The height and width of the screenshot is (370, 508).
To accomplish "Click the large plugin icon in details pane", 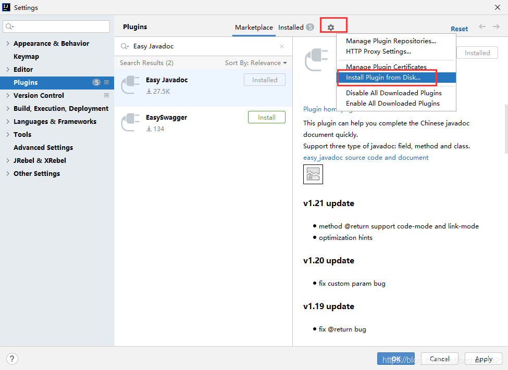I will click(317, 60).
